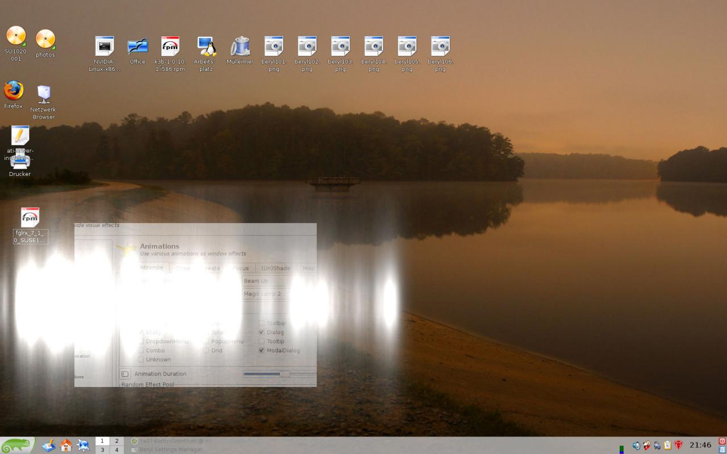Click the blue lock screen panel button
The image size is (727, 454).
tap(722, 449)
